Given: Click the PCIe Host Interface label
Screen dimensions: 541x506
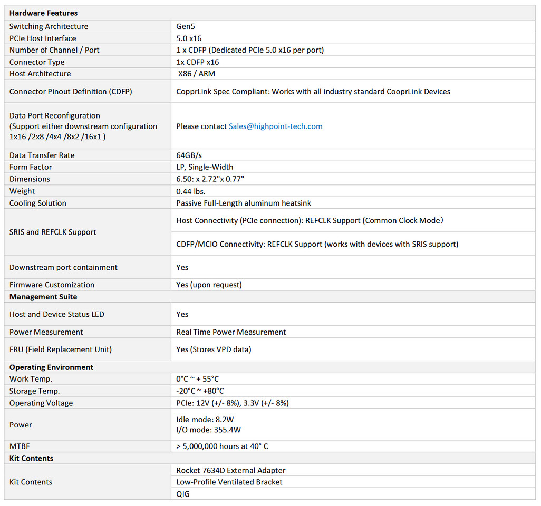Looking at the screenshot, I should 43,38.
